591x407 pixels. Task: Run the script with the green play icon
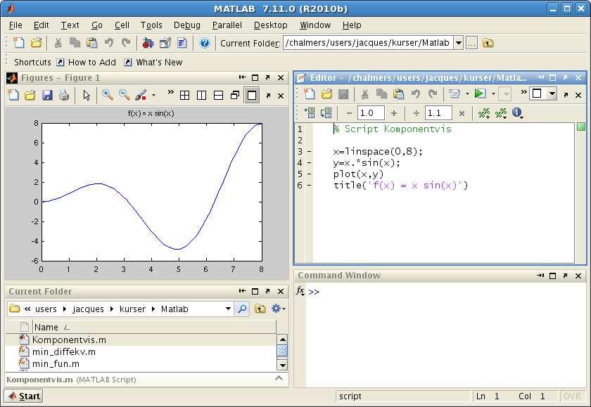coord(480,93)
